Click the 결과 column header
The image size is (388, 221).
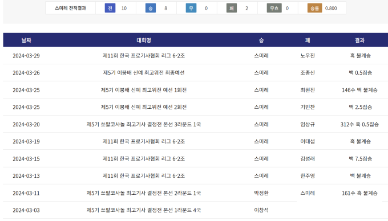coord(359,40)
